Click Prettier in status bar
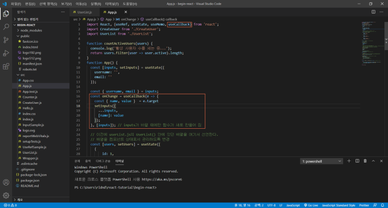Viewport: 388px width, 208px height. [x=364, y=205]
